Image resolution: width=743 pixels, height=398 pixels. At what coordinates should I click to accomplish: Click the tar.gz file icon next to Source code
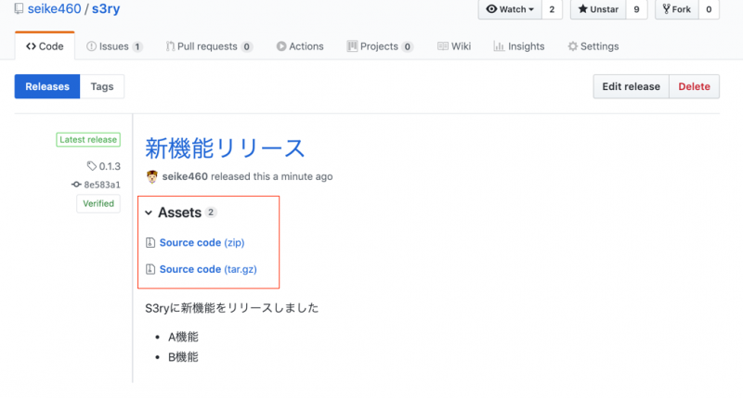150,269
